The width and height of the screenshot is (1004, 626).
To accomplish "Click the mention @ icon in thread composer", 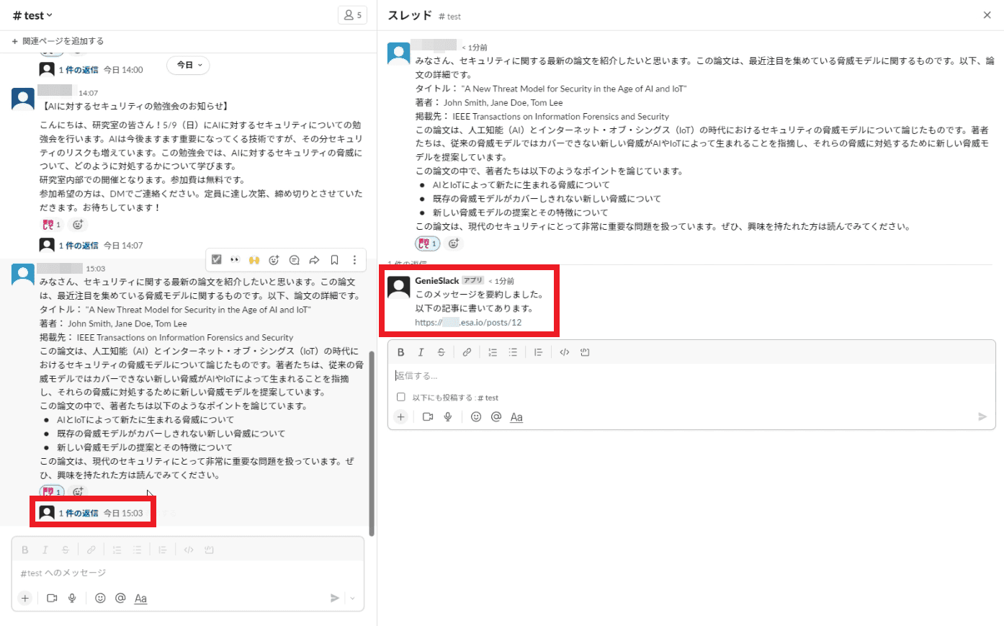I will point(496,416).
